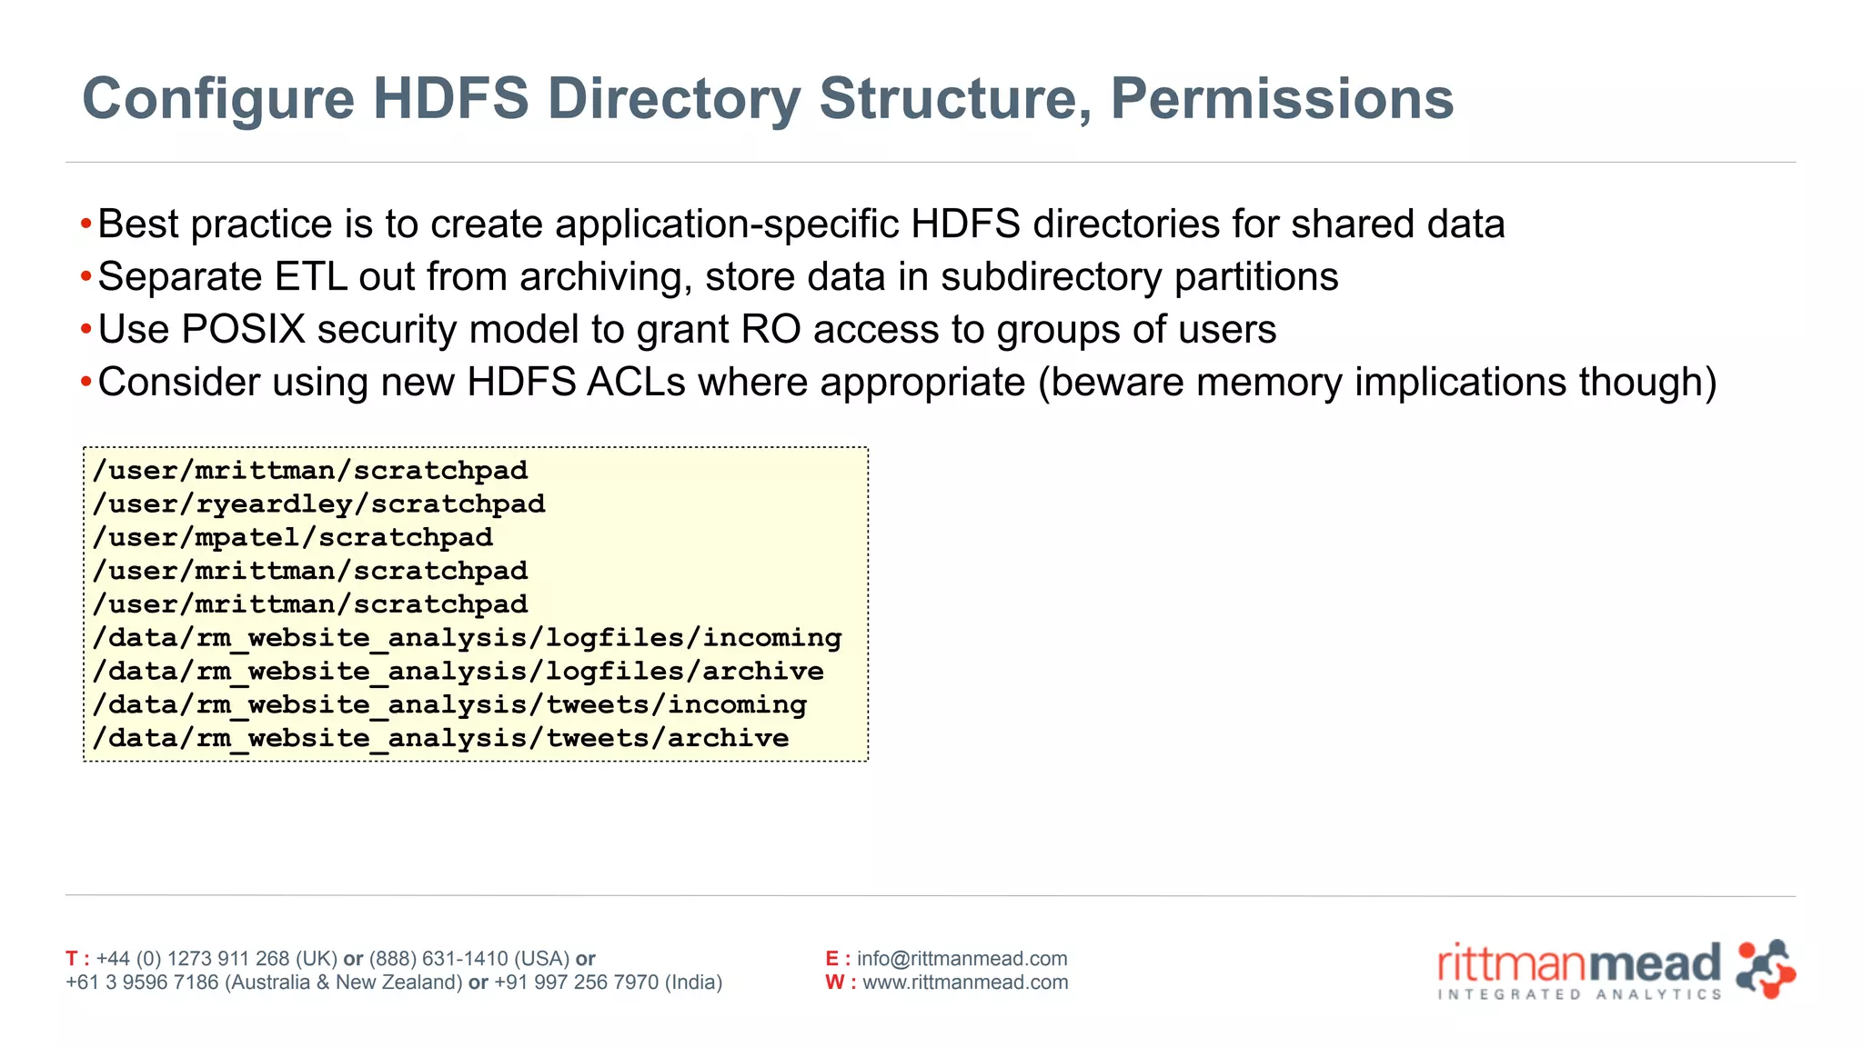Click the UK phone number +44 (0) 1273 911 268

click(192, 959)
